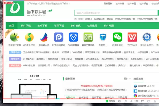Click the search input field

116,13
